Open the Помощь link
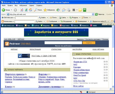 coord(105,39)
